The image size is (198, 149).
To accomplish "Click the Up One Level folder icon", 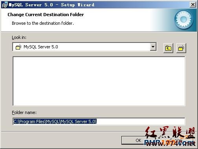I will (x=168, y=48).
